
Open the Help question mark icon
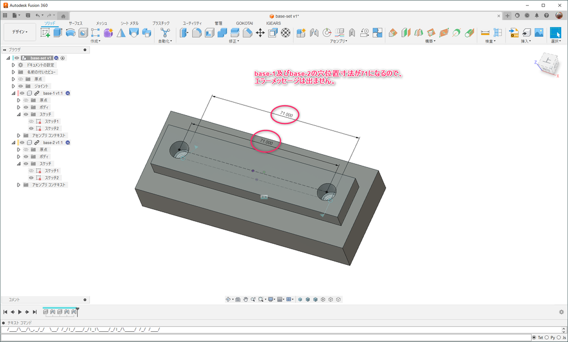point(546,15)
